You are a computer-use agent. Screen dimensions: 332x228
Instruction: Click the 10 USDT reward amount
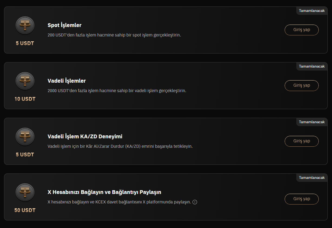(25, 99)
